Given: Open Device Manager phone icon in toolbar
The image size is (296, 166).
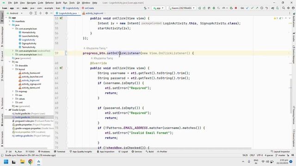Looking at the screenshot, I should tap(277, 8).
